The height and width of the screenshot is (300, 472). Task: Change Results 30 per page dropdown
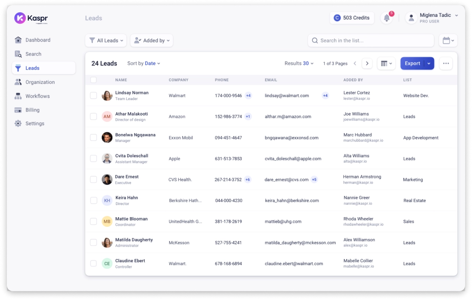click(299, 63)
